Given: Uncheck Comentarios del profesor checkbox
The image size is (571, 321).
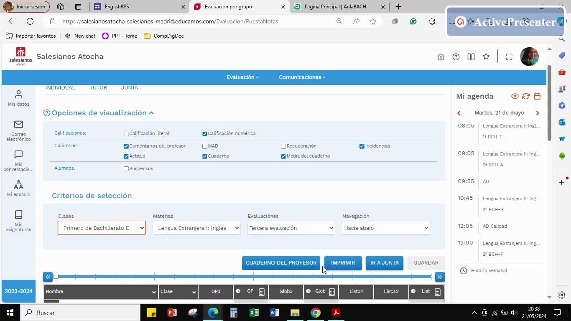Looking at the screenshot, I should pos(126,146).
